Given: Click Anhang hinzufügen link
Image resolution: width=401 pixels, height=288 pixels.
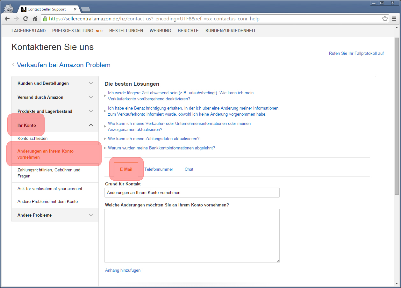Looking at the screenshot, I should (123, 270).
